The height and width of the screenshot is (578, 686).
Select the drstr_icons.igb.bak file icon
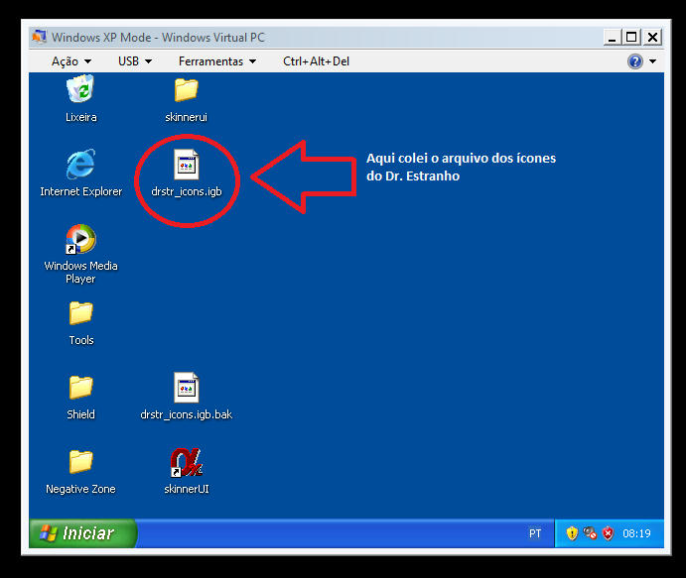(187, 388)
